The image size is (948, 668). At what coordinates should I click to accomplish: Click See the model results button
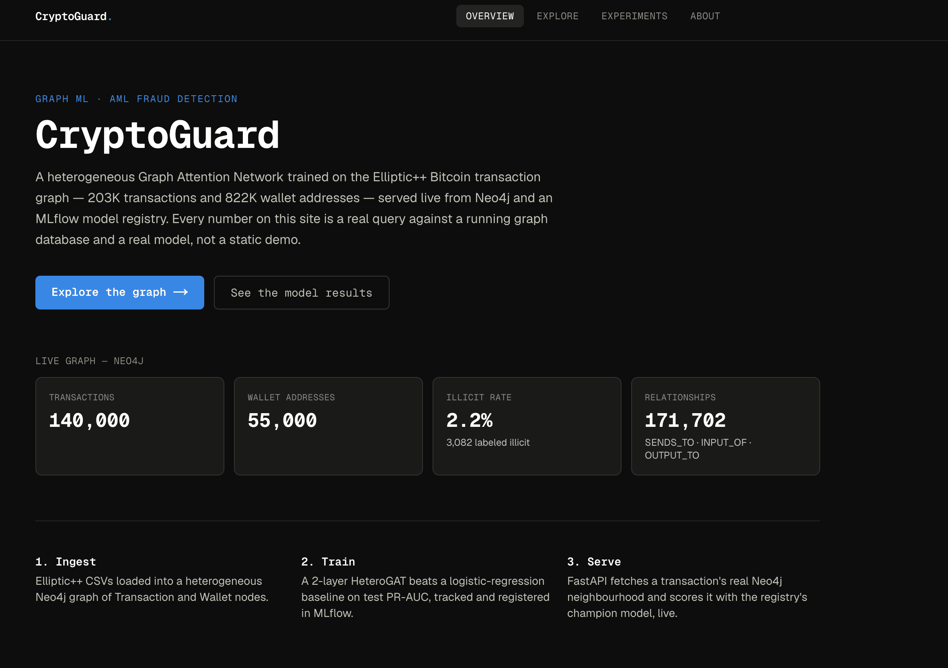coord(302,293)
